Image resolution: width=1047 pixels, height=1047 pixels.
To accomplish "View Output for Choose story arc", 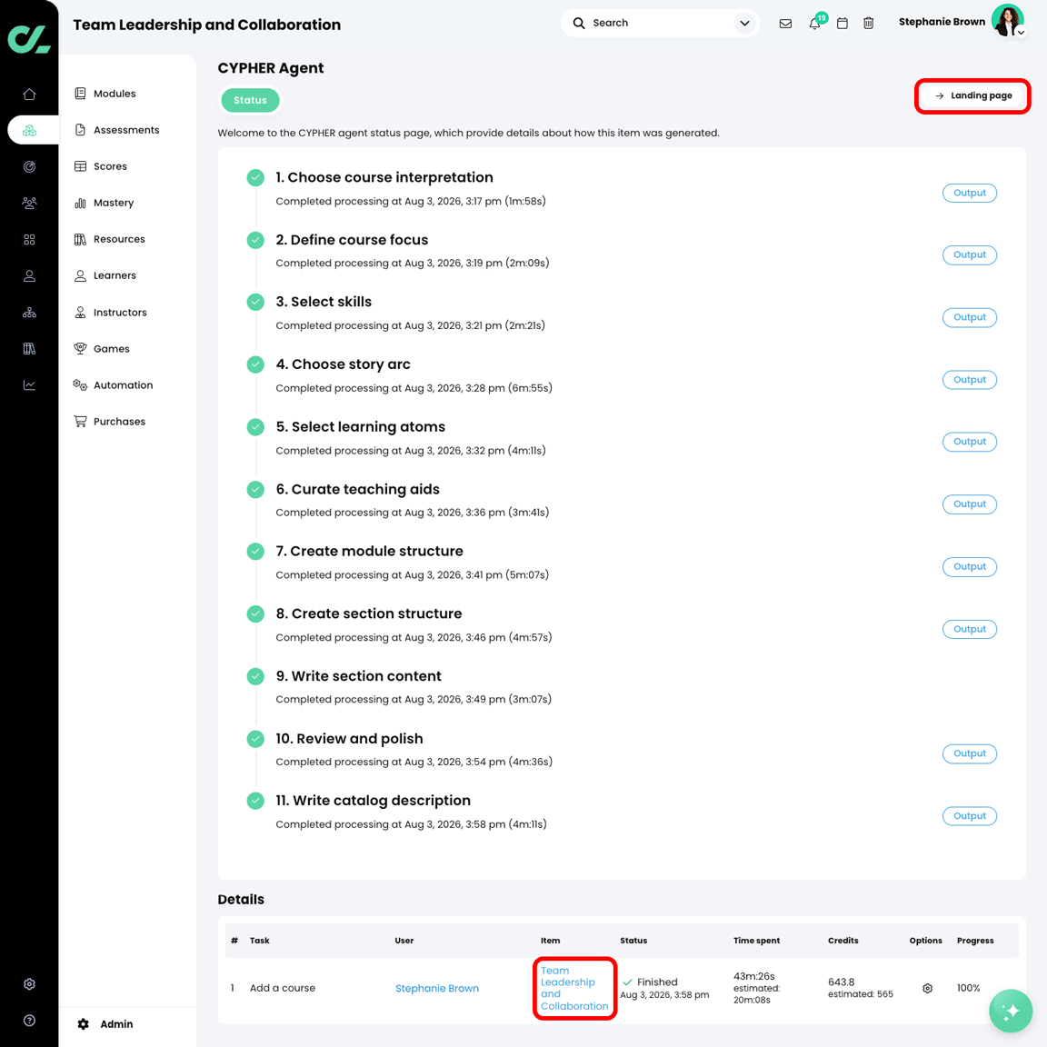I will coord(970,380).
